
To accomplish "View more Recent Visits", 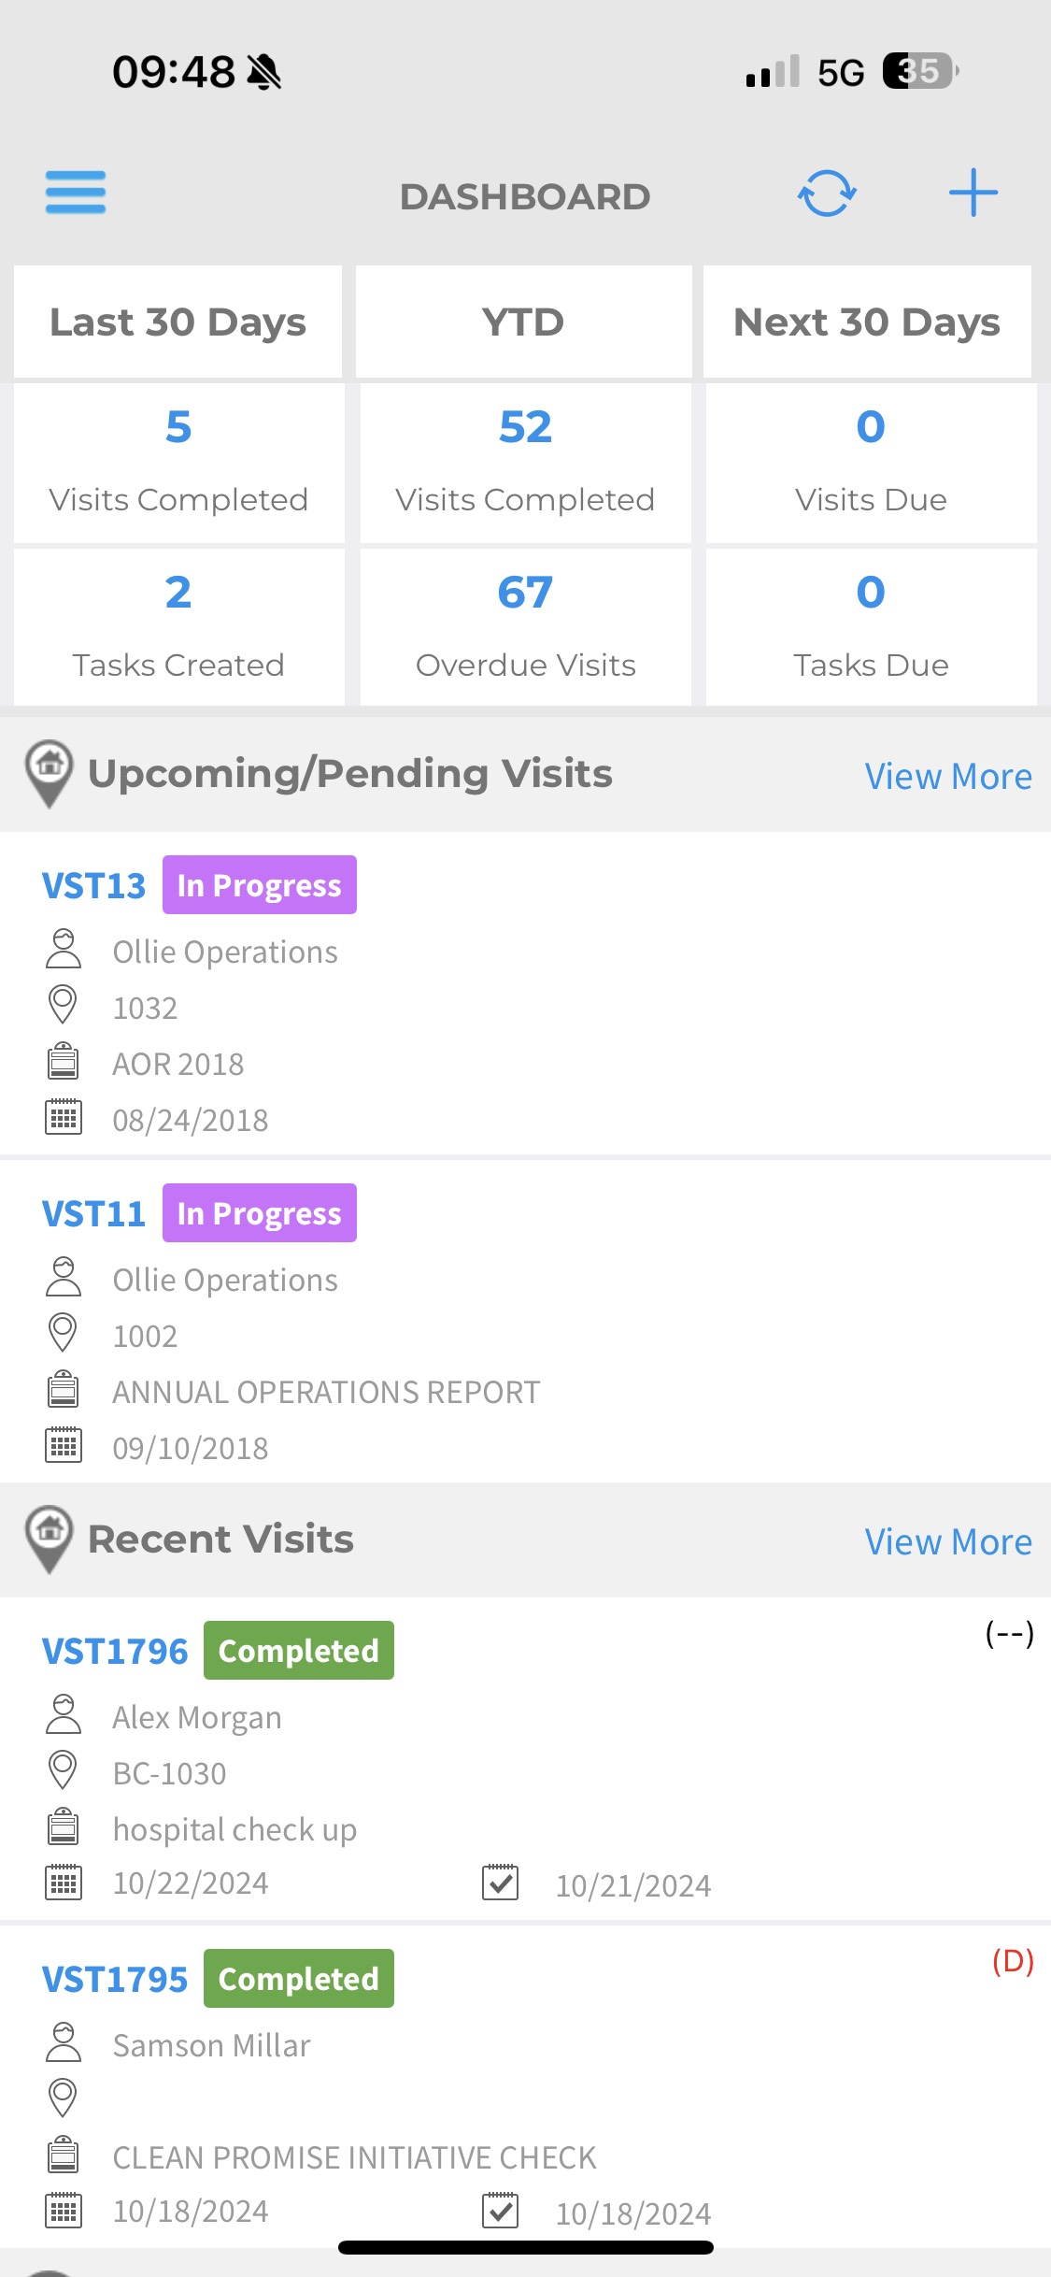I will [947, 1542].
